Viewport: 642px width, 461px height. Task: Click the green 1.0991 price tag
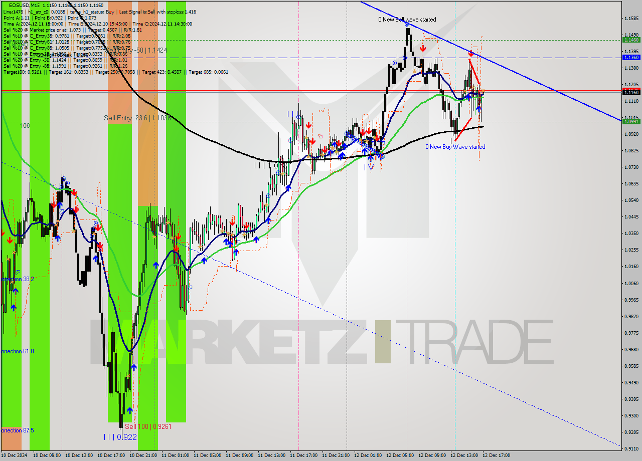tap(631, 121)
